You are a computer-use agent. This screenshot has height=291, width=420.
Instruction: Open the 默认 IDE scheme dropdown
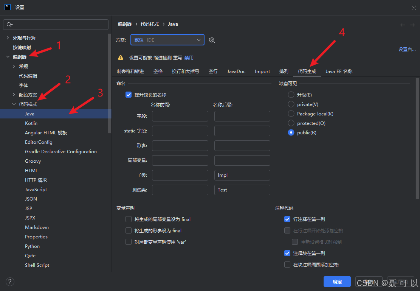coord(167,40)
